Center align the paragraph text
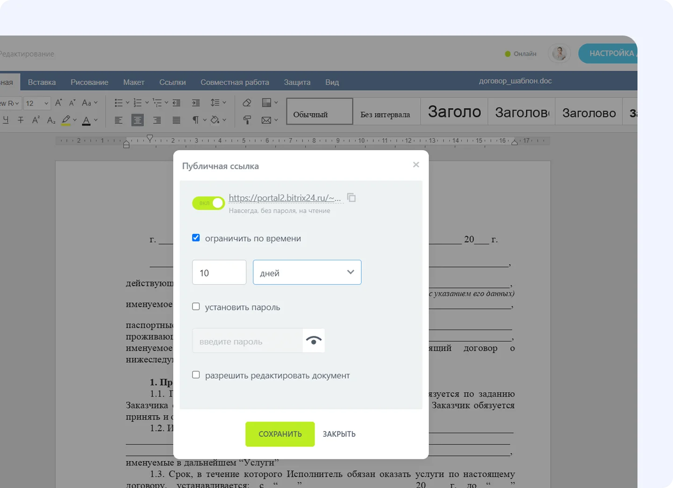673x488 pixels. coord(137,120)
